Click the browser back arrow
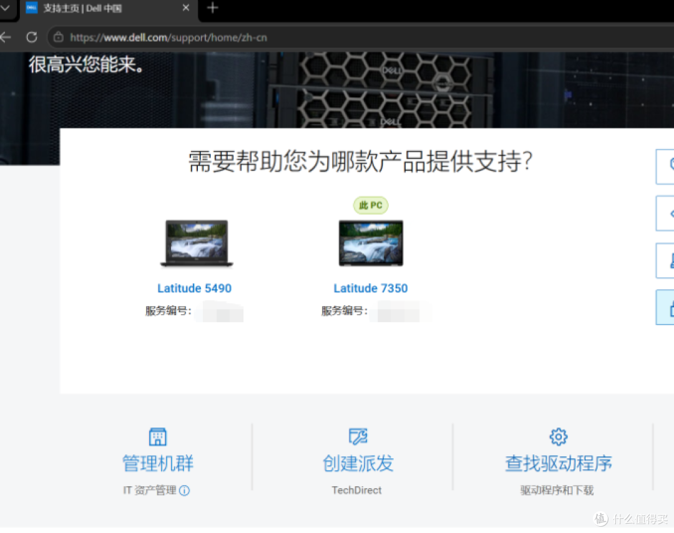 coord(5,37)
